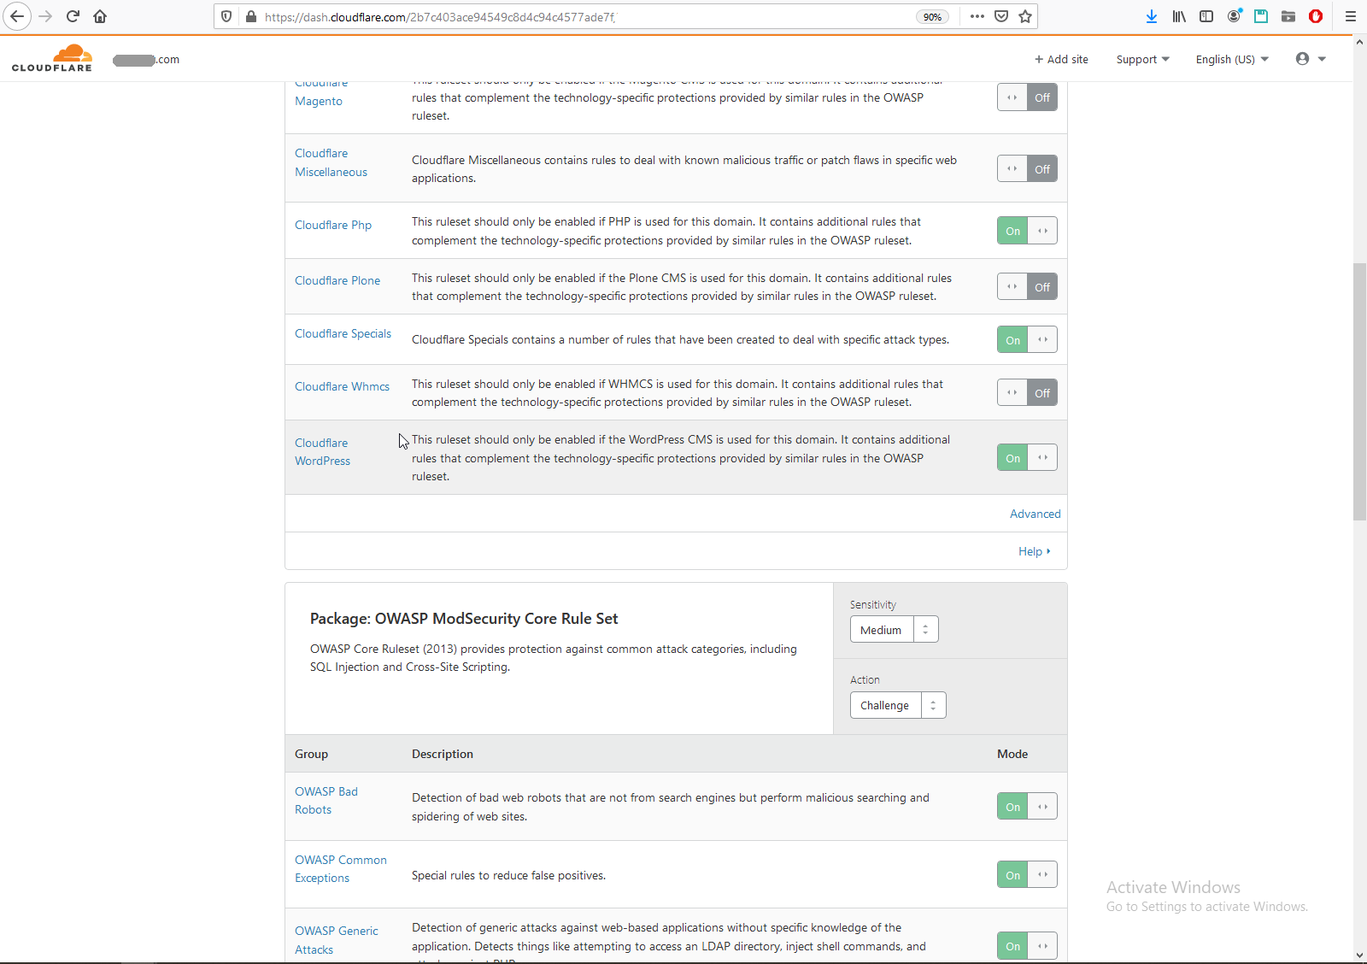1367x964 pixels.
Task: Toggle the OWASP Common Exceptions group
Action: pyautogui.click(x=1027, y=875)
